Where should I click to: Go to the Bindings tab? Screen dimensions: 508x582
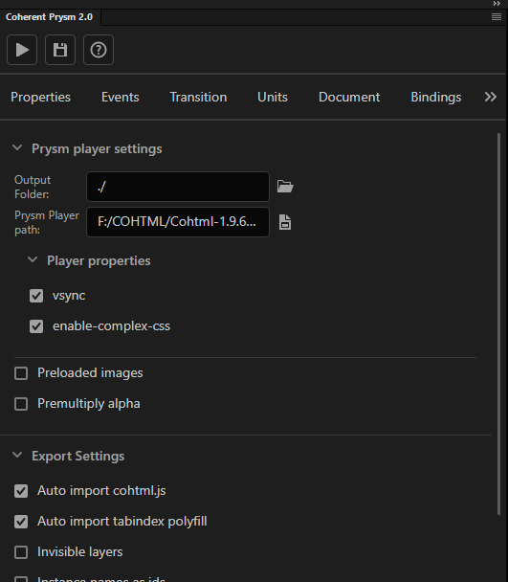(436, 97)
